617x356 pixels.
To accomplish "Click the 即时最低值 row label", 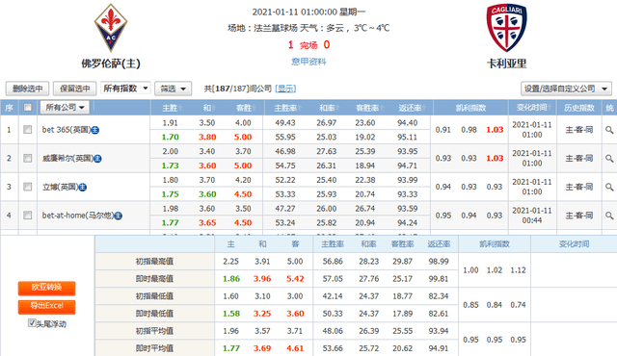I will tap(154, 314).
